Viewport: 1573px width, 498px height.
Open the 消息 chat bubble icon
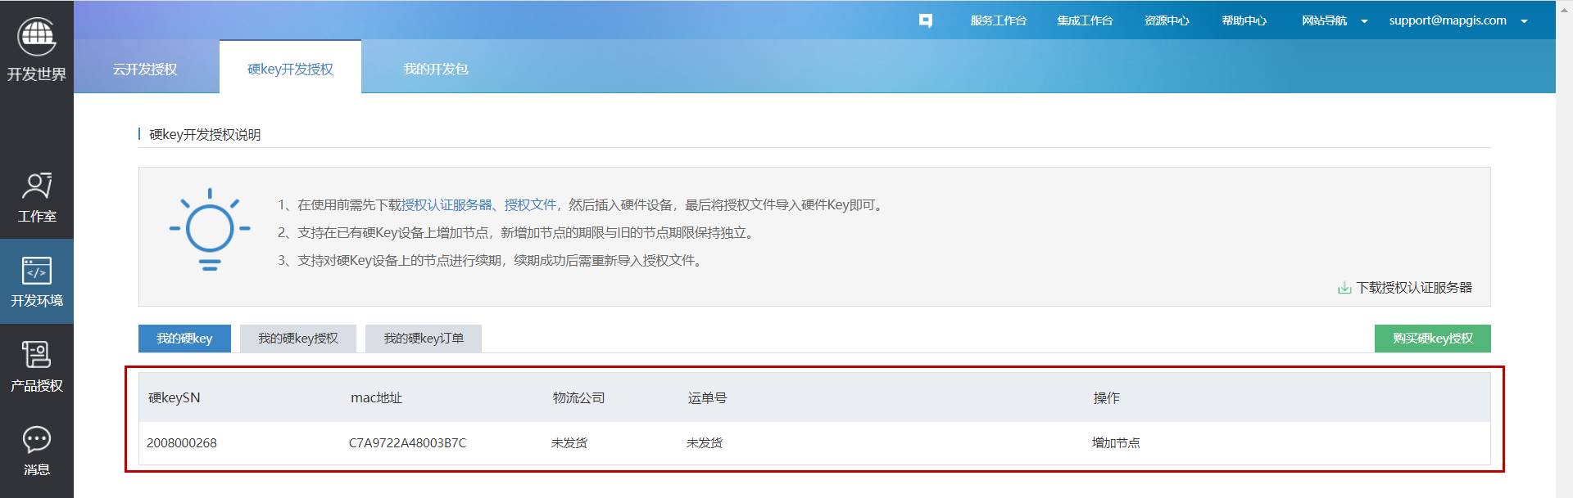[37, 440]
